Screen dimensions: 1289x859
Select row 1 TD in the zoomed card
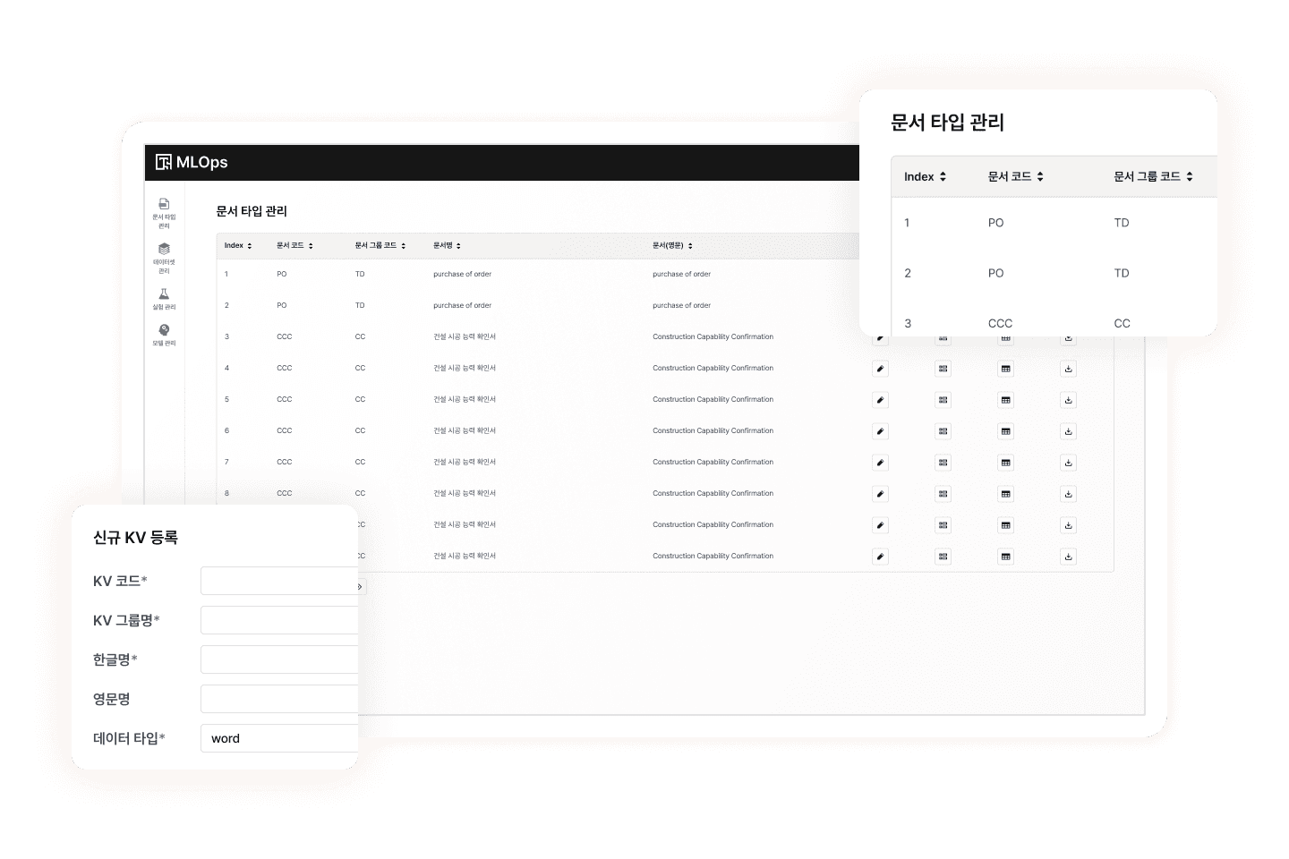pyautogui.click(x=1122, y=223)
